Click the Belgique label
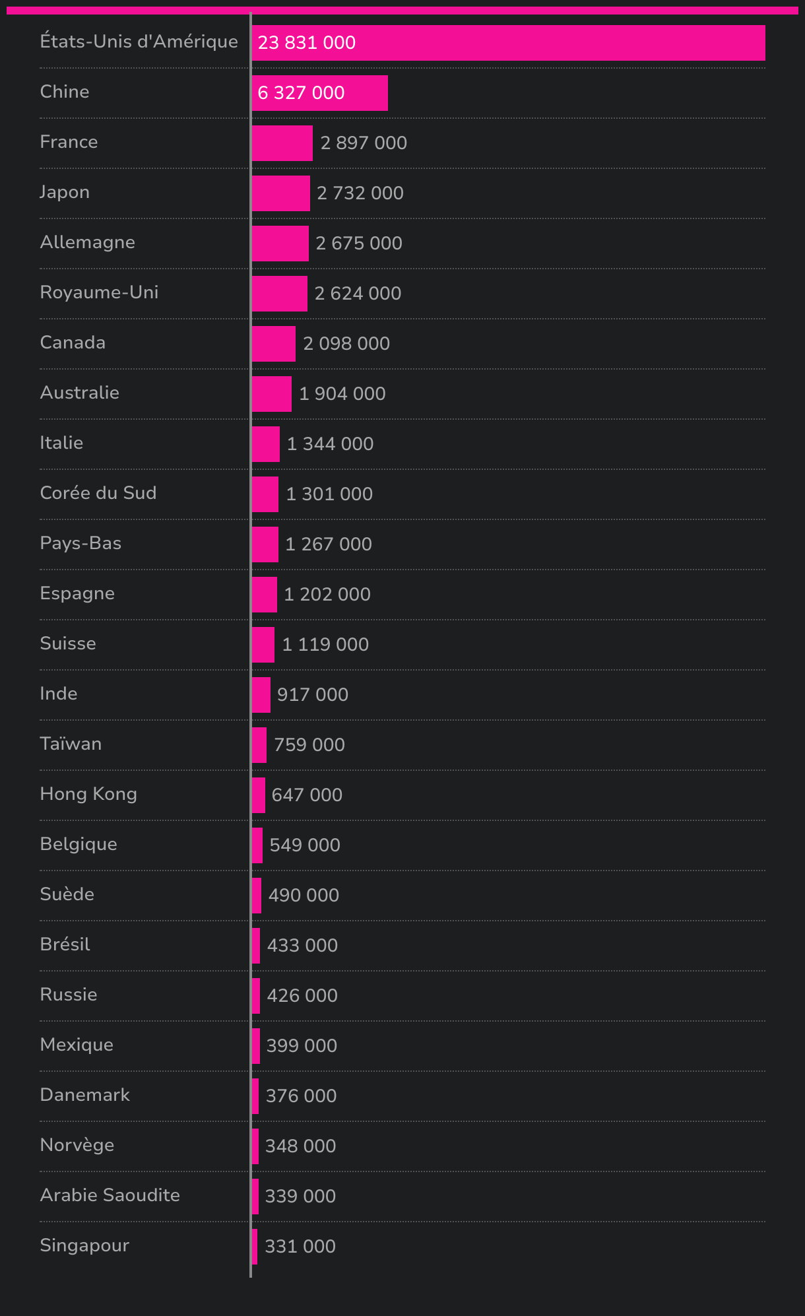805x1316 pixels. pyautogui.click(x=79, y=844)
